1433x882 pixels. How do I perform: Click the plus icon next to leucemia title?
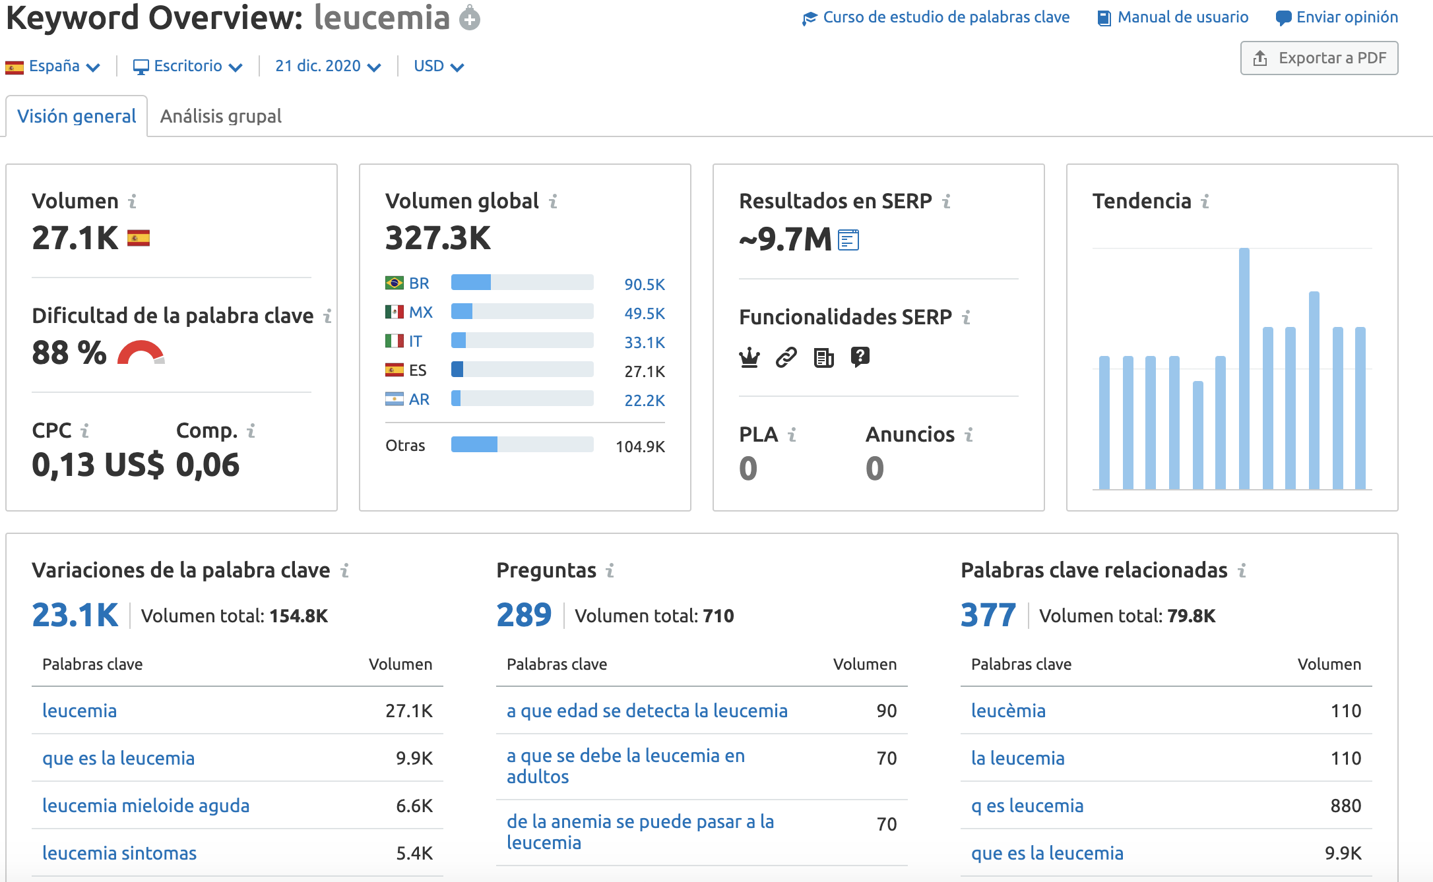[x=470, y=18]
